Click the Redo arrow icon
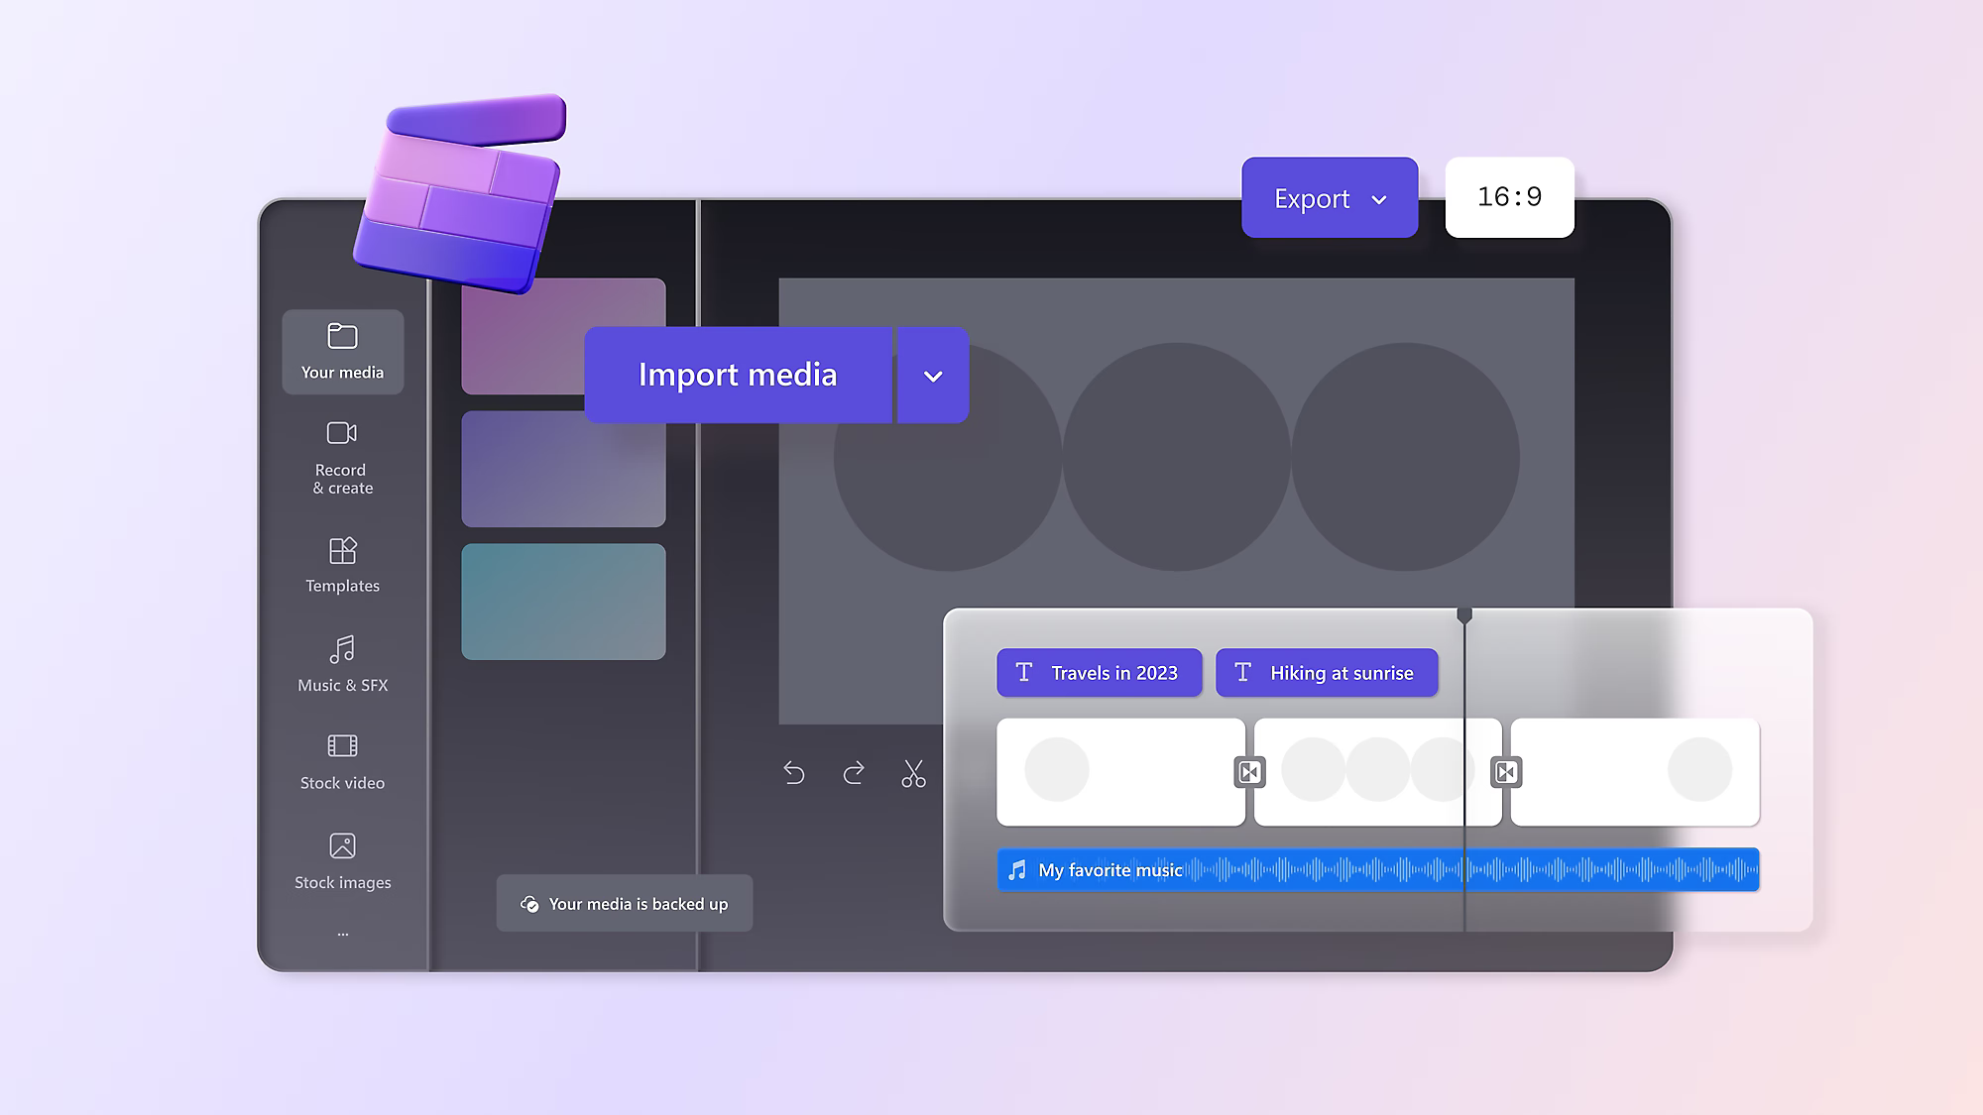Viewport: 1983px width, 1115px height. (854, 772)
